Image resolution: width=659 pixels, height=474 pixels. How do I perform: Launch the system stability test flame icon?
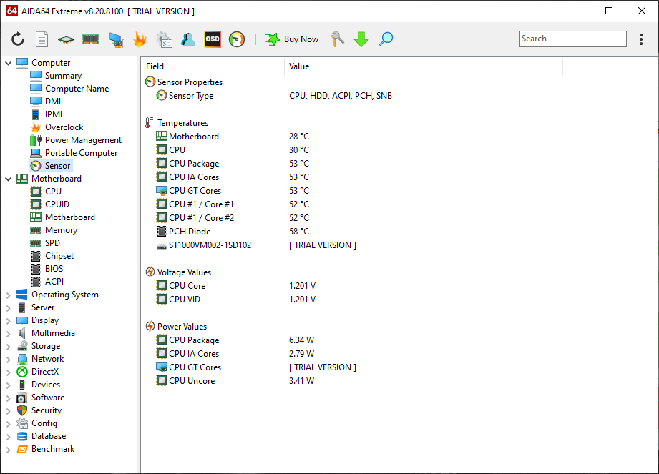click(x=140, y=39)
